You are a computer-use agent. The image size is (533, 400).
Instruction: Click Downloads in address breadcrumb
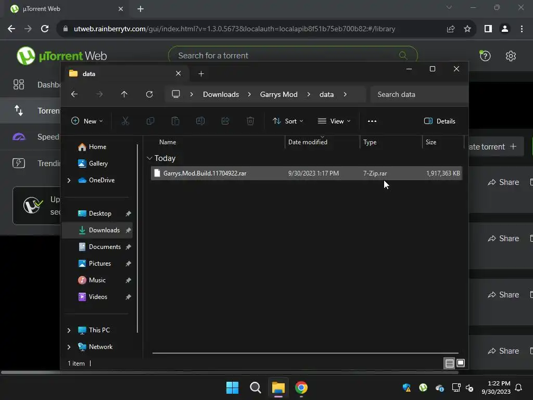click(221, 94)
